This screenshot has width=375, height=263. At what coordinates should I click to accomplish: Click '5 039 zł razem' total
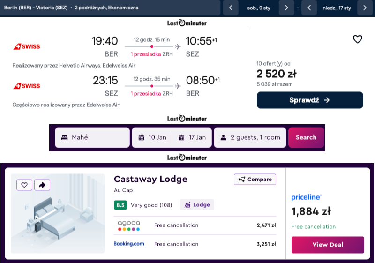pos(275,84)
